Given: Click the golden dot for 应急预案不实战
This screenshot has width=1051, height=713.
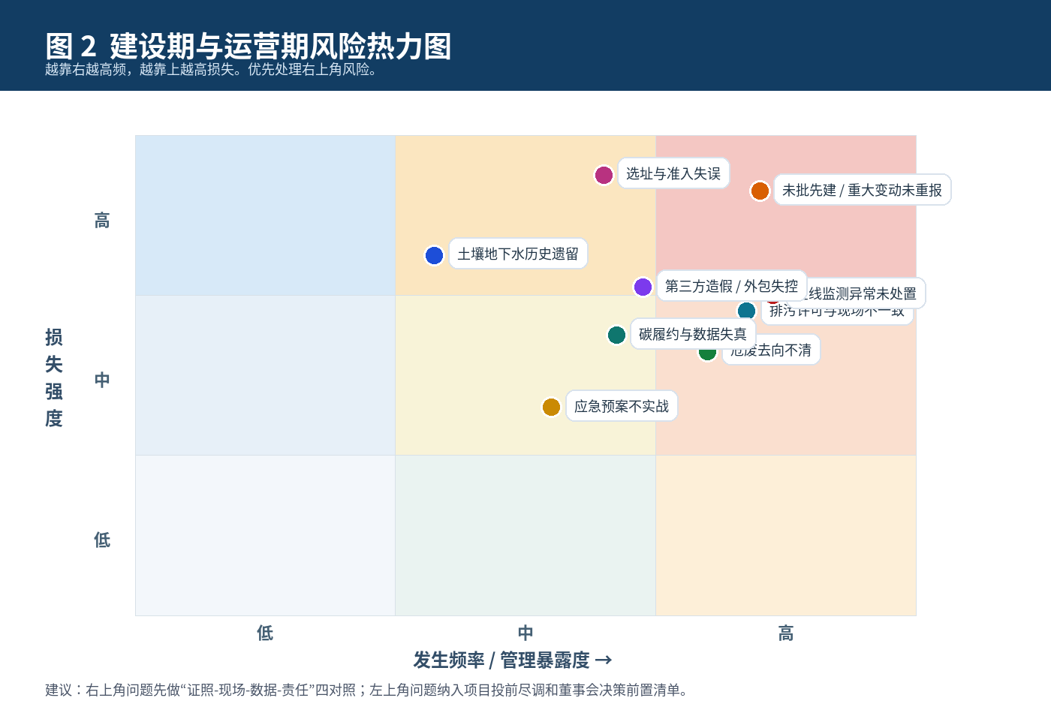Looking at the screenshot, I should tap(551, 407).
